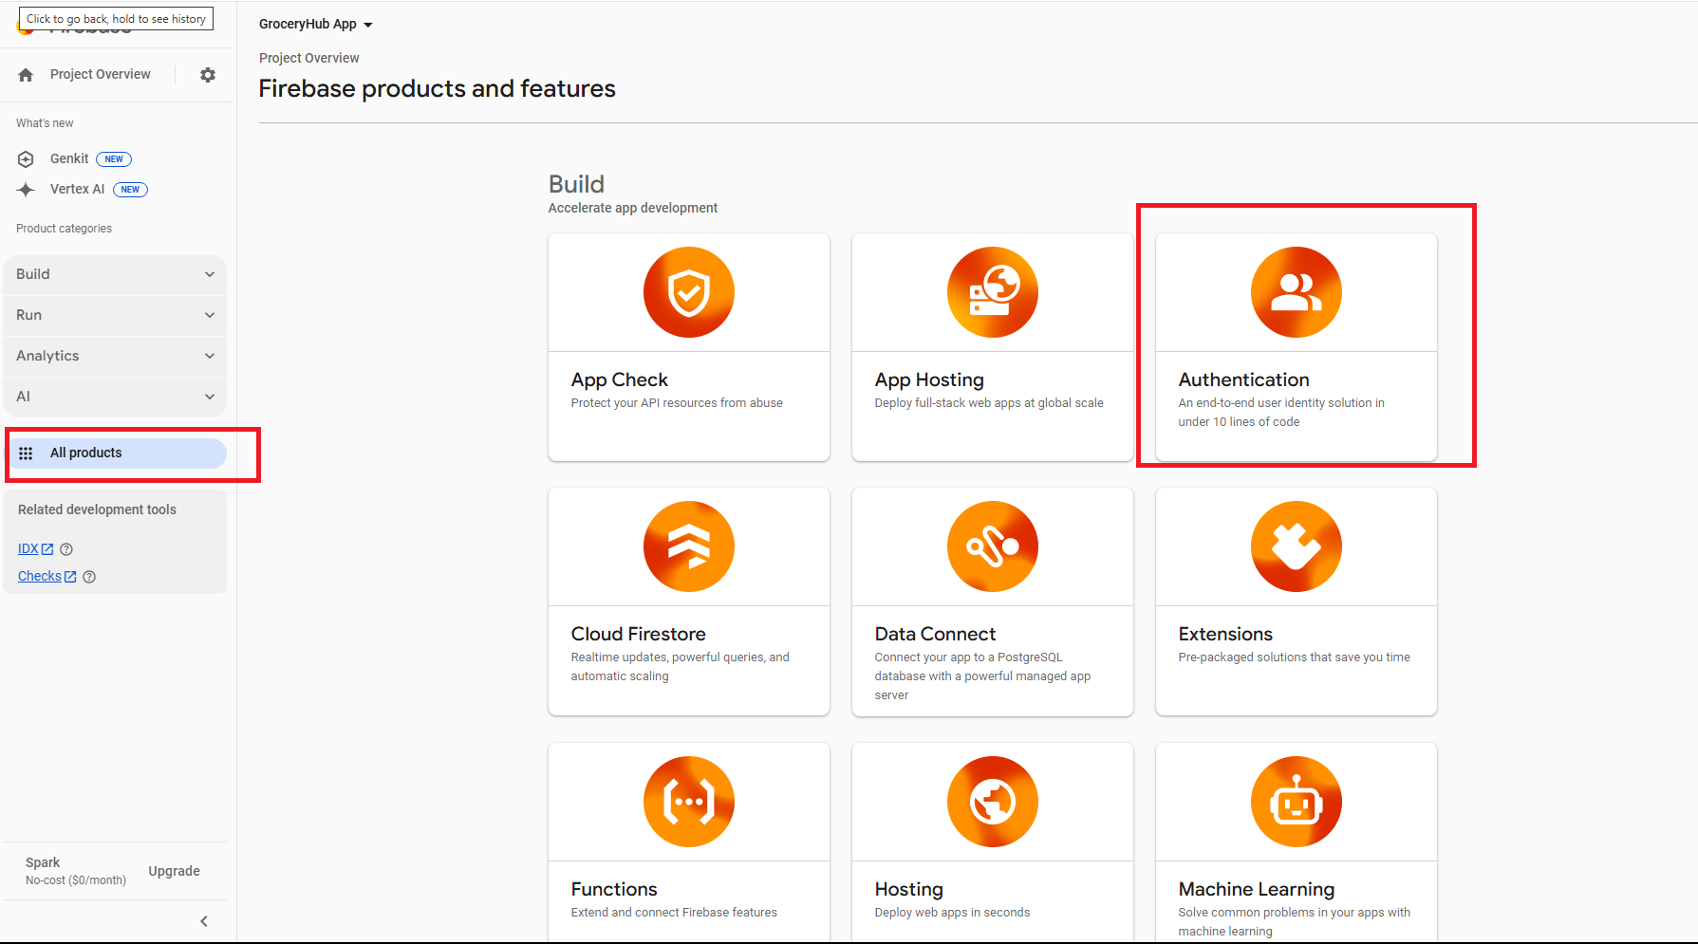Expand the Analytics category

pyautogui.click(x=115, y=356)
